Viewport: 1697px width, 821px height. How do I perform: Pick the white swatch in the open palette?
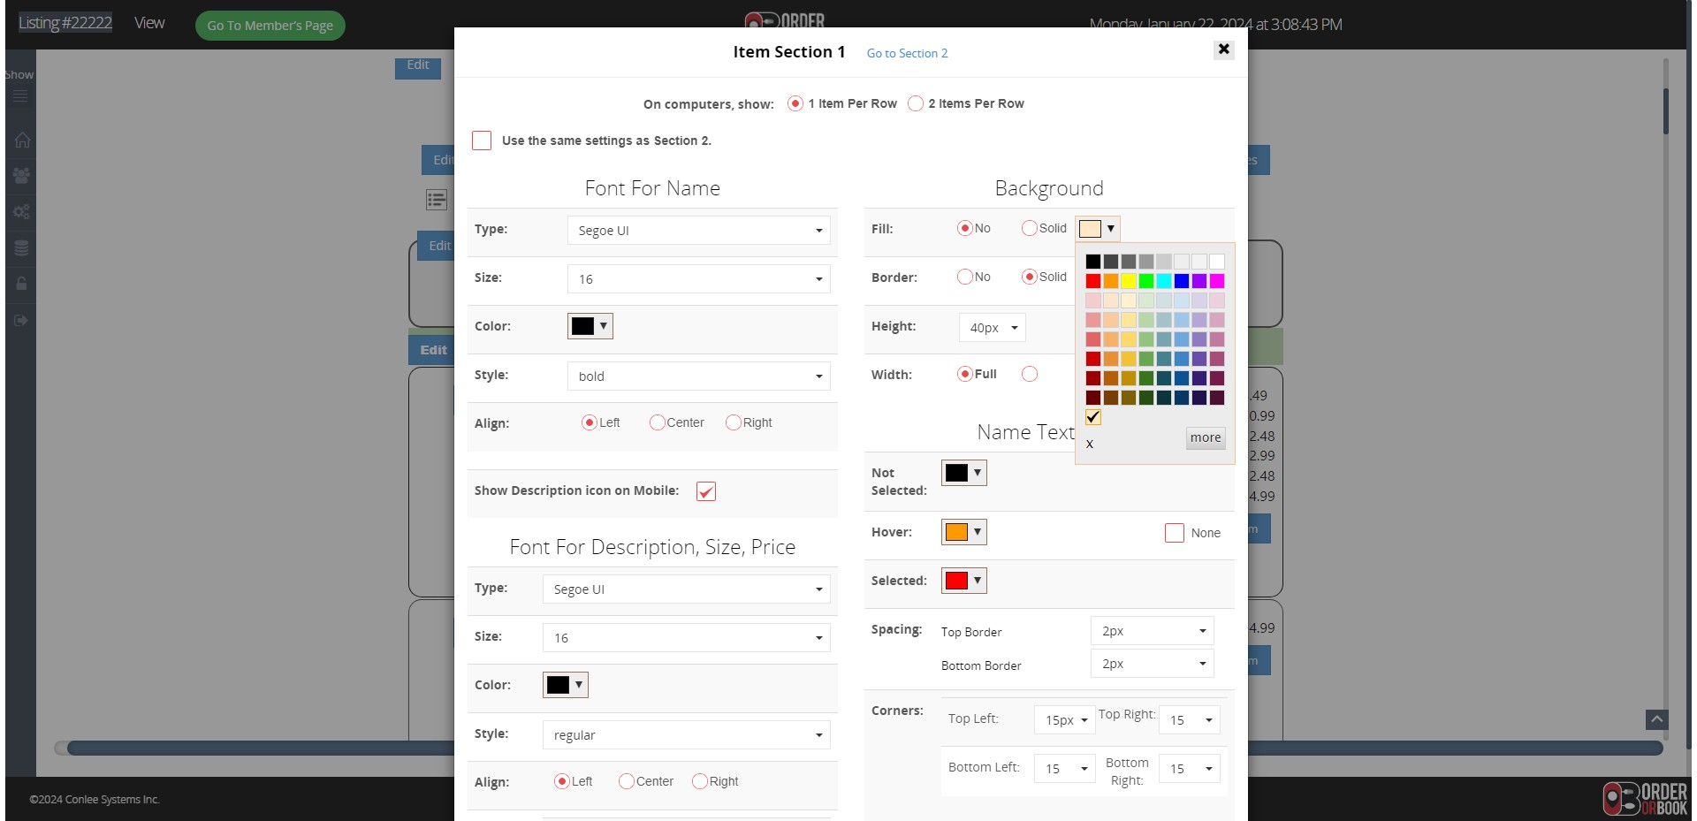click(x=1217, y=262)
